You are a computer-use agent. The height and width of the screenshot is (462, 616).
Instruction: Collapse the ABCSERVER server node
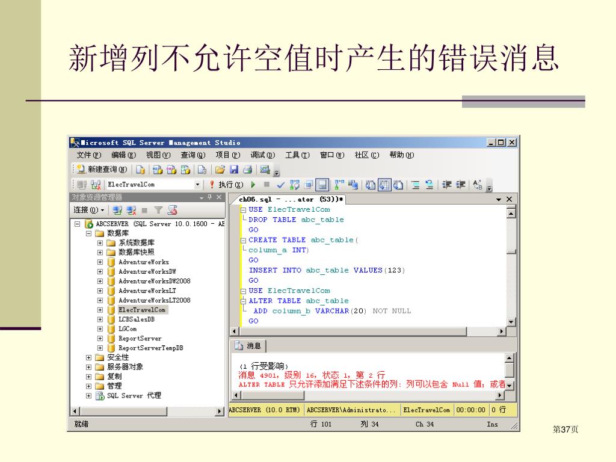pos(77,224)
